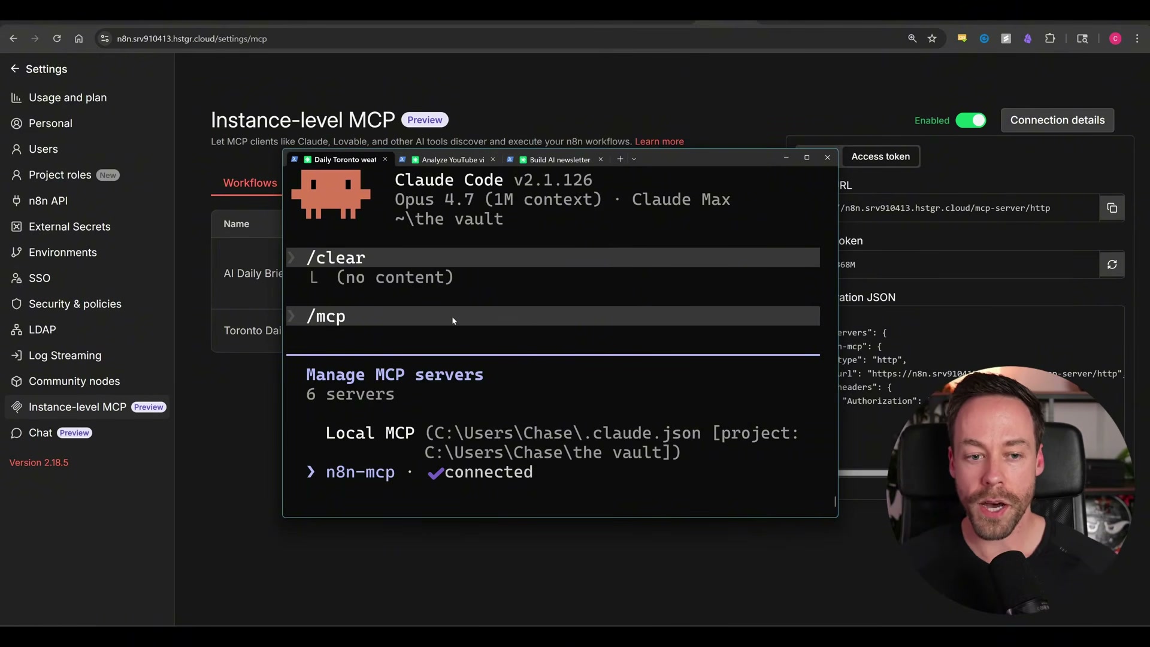Switch to Build AI newsletter terminal tab
1150x647 pixels.
(555, 159)
